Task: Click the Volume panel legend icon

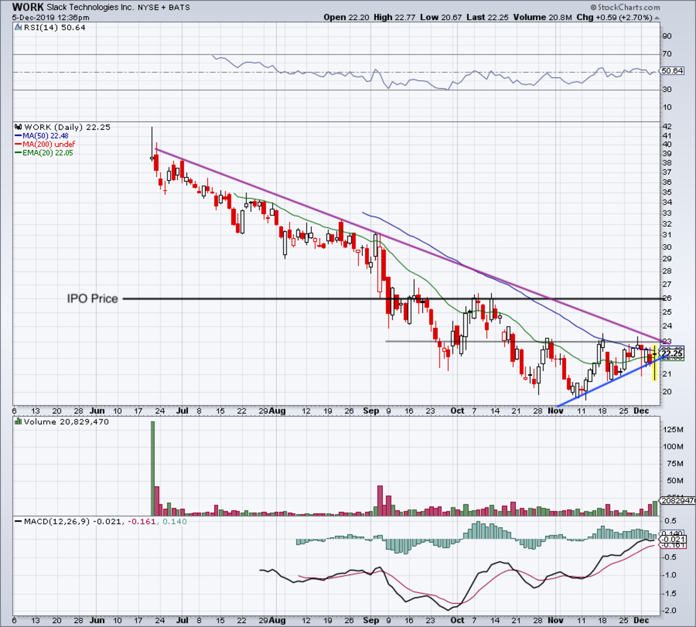Action: 18,422
